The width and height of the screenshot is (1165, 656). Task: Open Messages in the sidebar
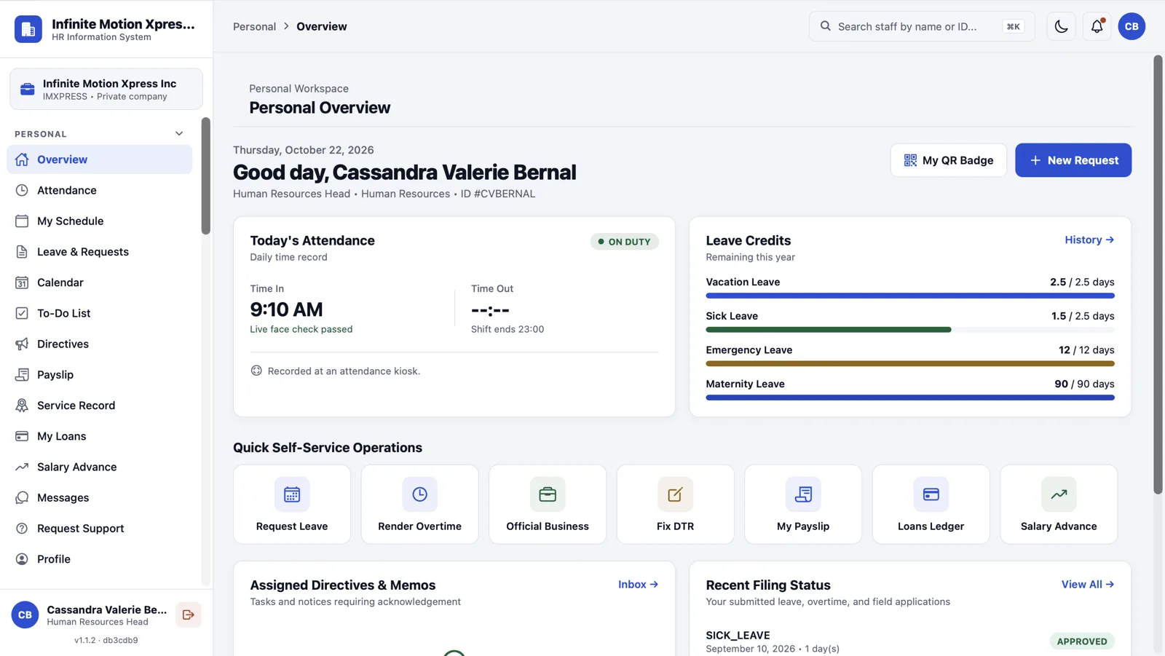100,497
